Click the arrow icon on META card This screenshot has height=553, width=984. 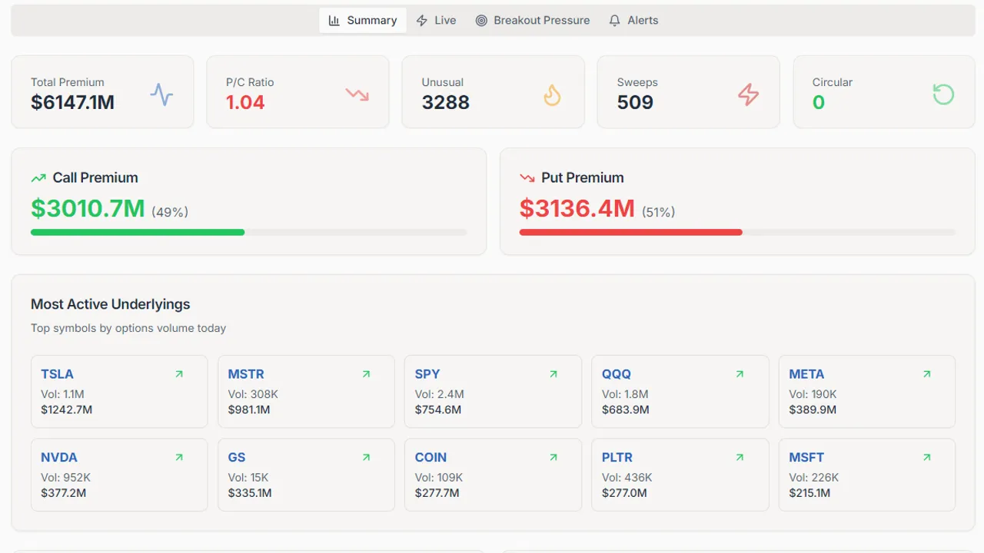[927, 374]
